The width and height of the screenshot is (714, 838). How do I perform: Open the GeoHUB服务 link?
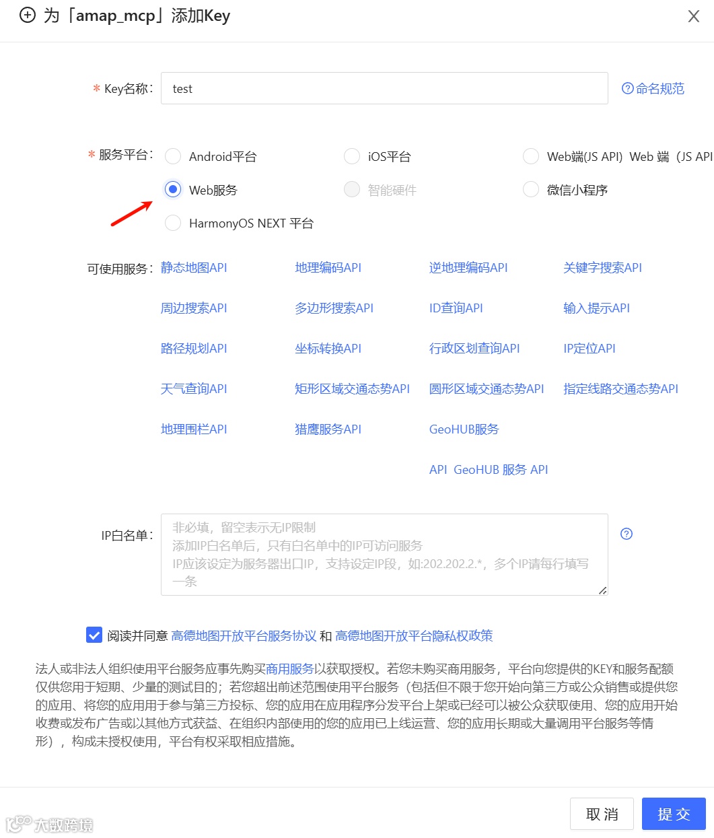coord(464,429)
